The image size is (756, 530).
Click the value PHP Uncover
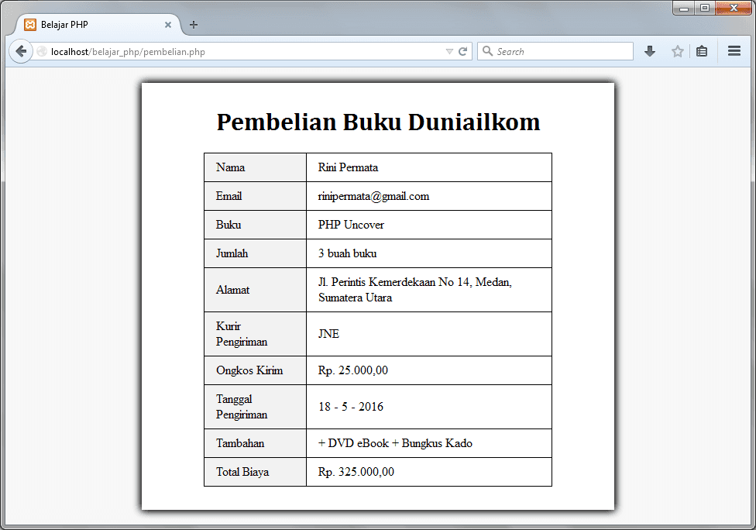click(351, 225)
